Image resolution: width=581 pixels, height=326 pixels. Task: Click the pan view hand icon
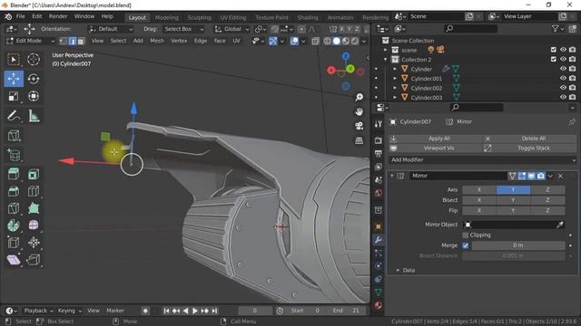point(359,111)
